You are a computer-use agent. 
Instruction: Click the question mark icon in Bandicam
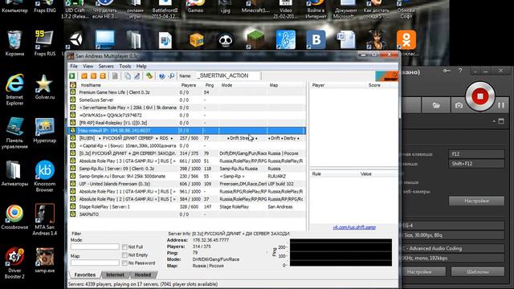pos(460,71)
